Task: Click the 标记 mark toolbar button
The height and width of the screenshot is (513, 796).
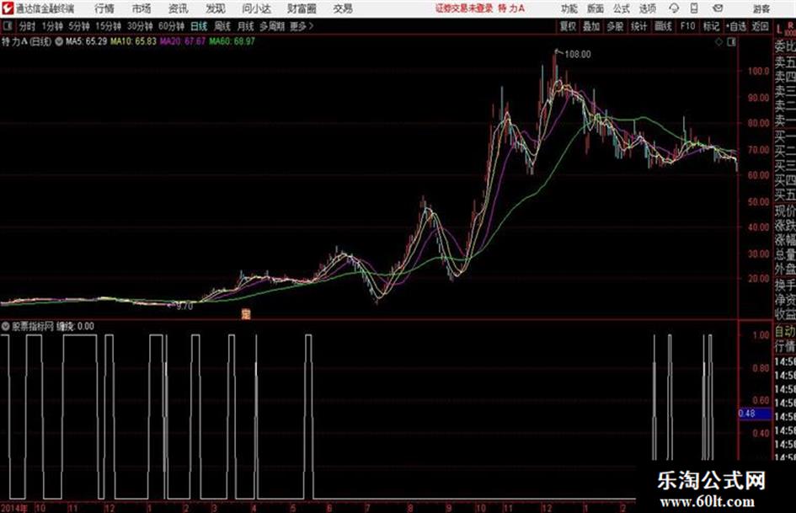Action: pyautogui.click(x=711, y=26)
